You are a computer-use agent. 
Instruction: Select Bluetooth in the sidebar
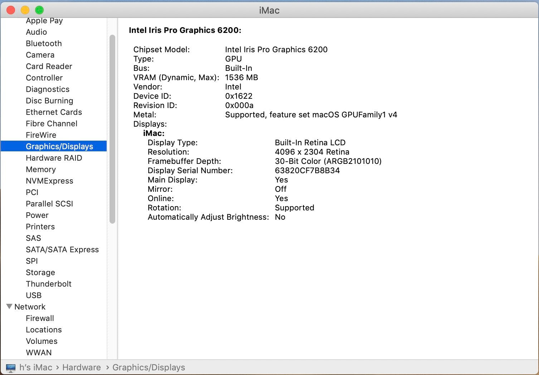pos(44,43)
